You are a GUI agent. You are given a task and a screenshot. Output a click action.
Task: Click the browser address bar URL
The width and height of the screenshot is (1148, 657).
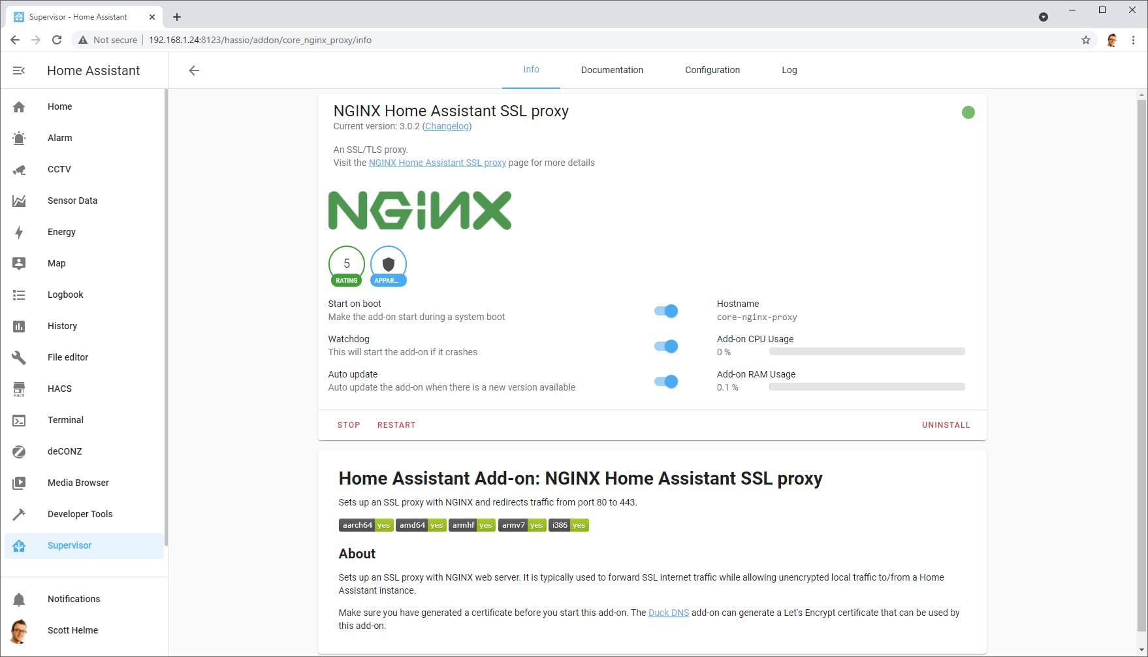[x=261, y=40]
